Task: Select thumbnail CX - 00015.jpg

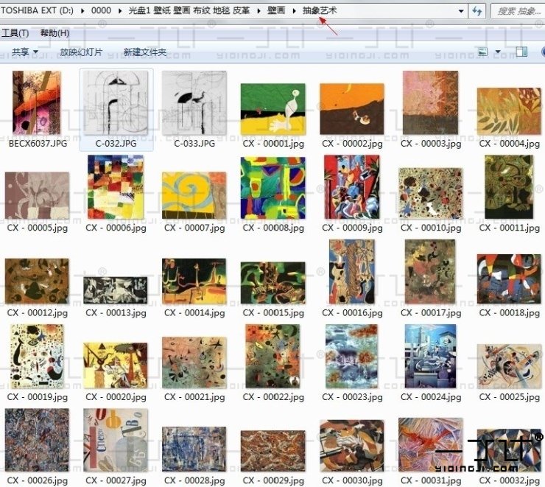Action: [x=272, y=283]
